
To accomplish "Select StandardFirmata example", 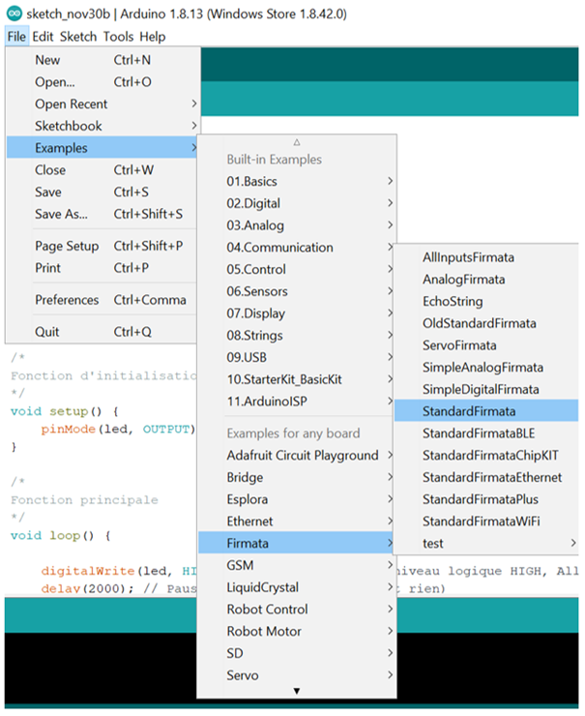I will click(x=467, y=411).
